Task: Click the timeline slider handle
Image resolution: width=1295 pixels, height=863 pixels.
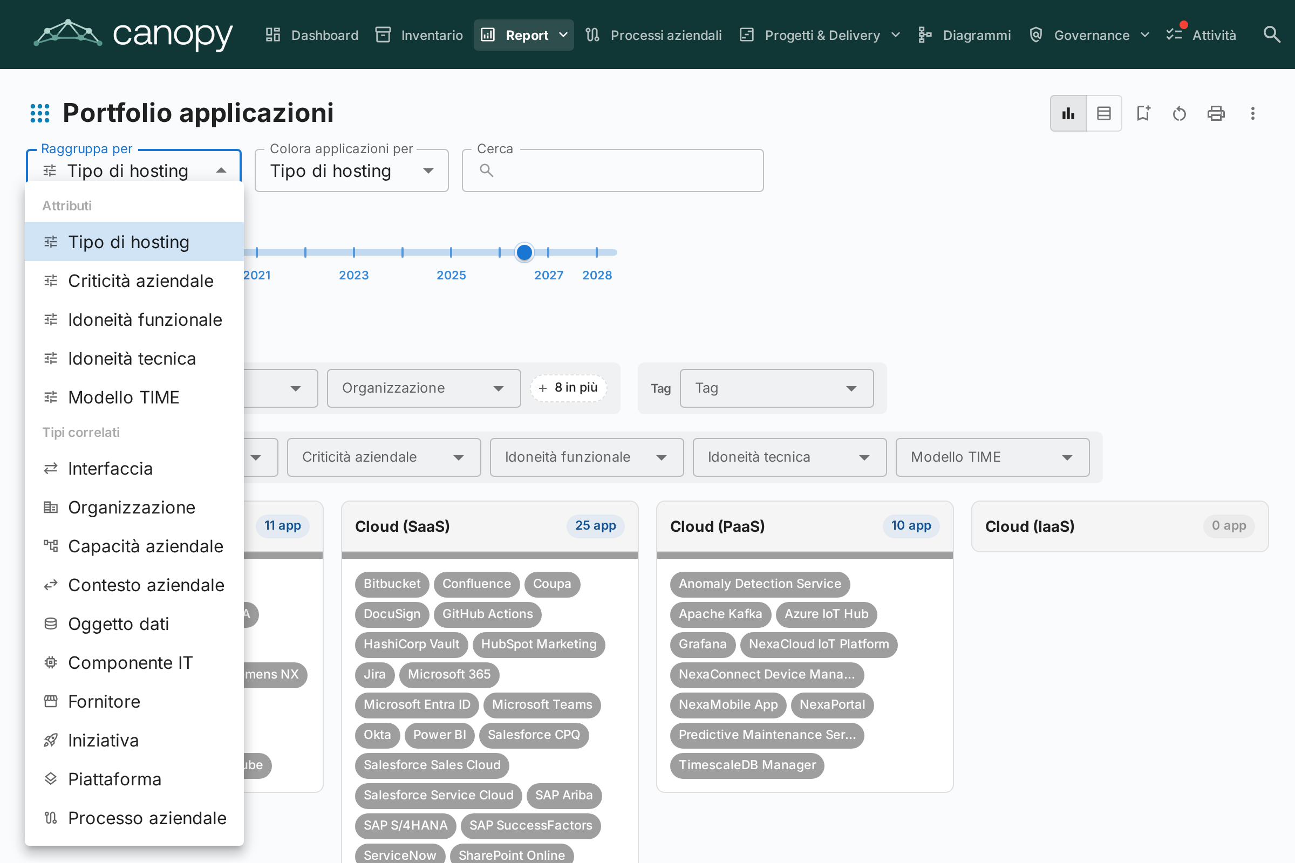Action: [x=524, y=252]
